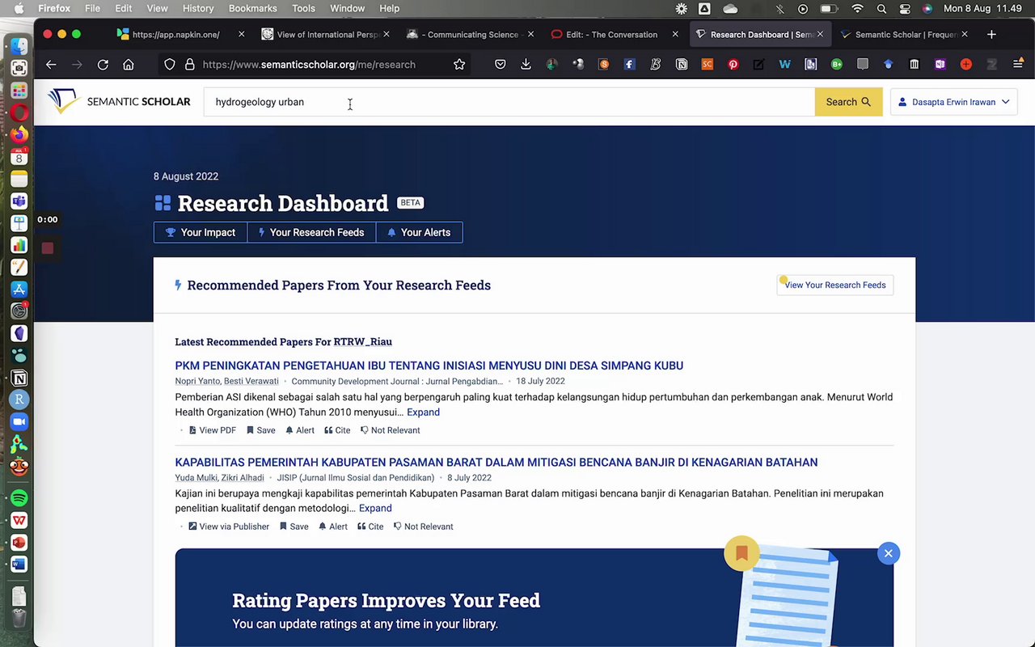Cite the PKM paper
This screenshot has width=1035, height=647.
pos(337,430)
